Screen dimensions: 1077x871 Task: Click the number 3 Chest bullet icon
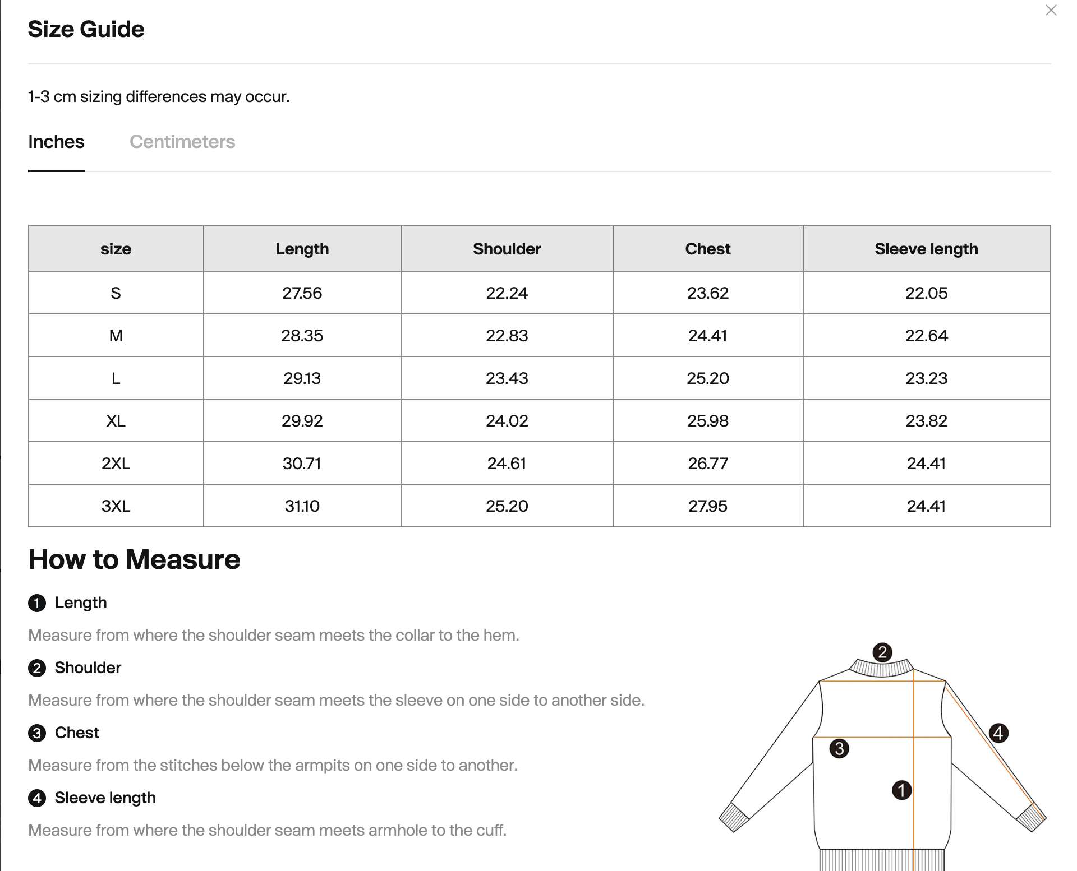[x=37, y=733]
